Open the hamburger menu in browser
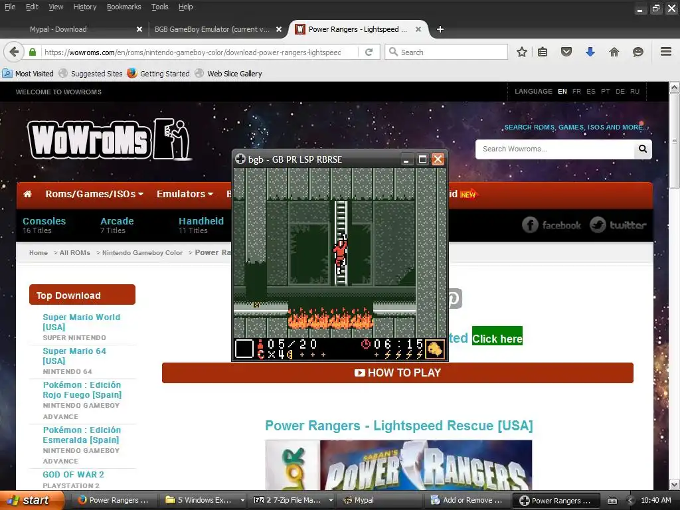The image size is (680, 510). coord(666,52)
